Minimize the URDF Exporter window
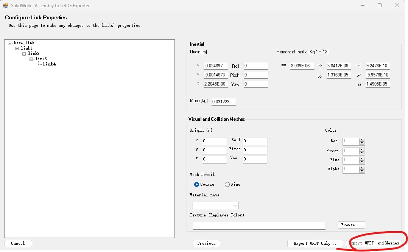 tap(363, 5)
